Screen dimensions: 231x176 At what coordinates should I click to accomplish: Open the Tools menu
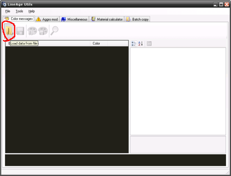coord(19,11)
